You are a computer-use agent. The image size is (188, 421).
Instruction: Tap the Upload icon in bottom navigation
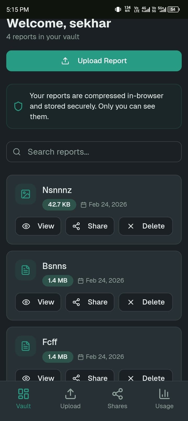tap(70, 393)
